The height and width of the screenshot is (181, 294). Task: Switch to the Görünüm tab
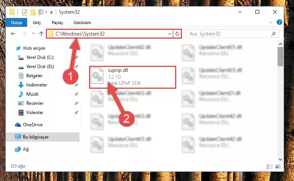[82, 23]
